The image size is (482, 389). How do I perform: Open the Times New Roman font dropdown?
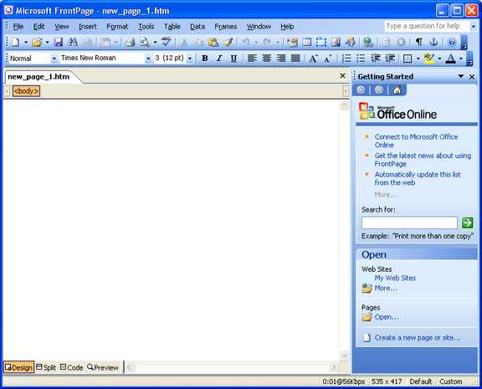(148, 58)
